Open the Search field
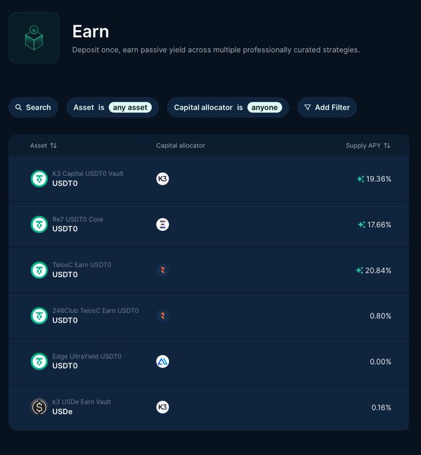The image size is (421, 455). (33, 107)
